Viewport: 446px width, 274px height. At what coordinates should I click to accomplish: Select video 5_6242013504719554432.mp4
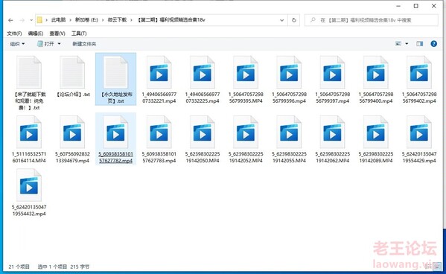click(29, 193)
